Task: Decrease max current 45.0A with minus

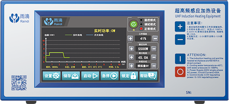Action: point(154,57)
